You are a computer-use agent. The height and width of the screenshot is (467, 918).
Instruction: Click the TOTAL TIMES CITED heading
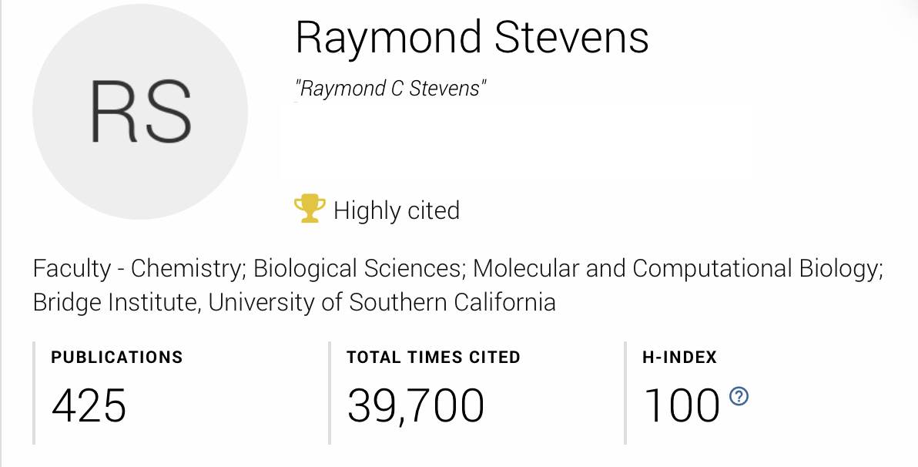tap(433, 357)
